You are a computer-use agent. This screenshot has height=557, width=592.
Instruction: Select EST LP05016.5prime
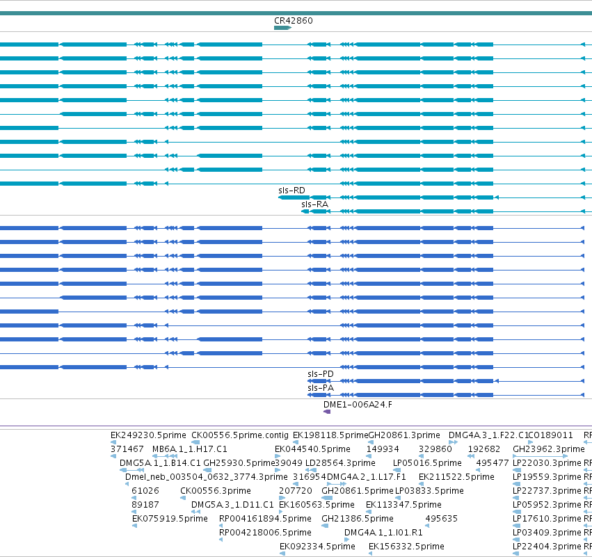[x=427, y=463]
